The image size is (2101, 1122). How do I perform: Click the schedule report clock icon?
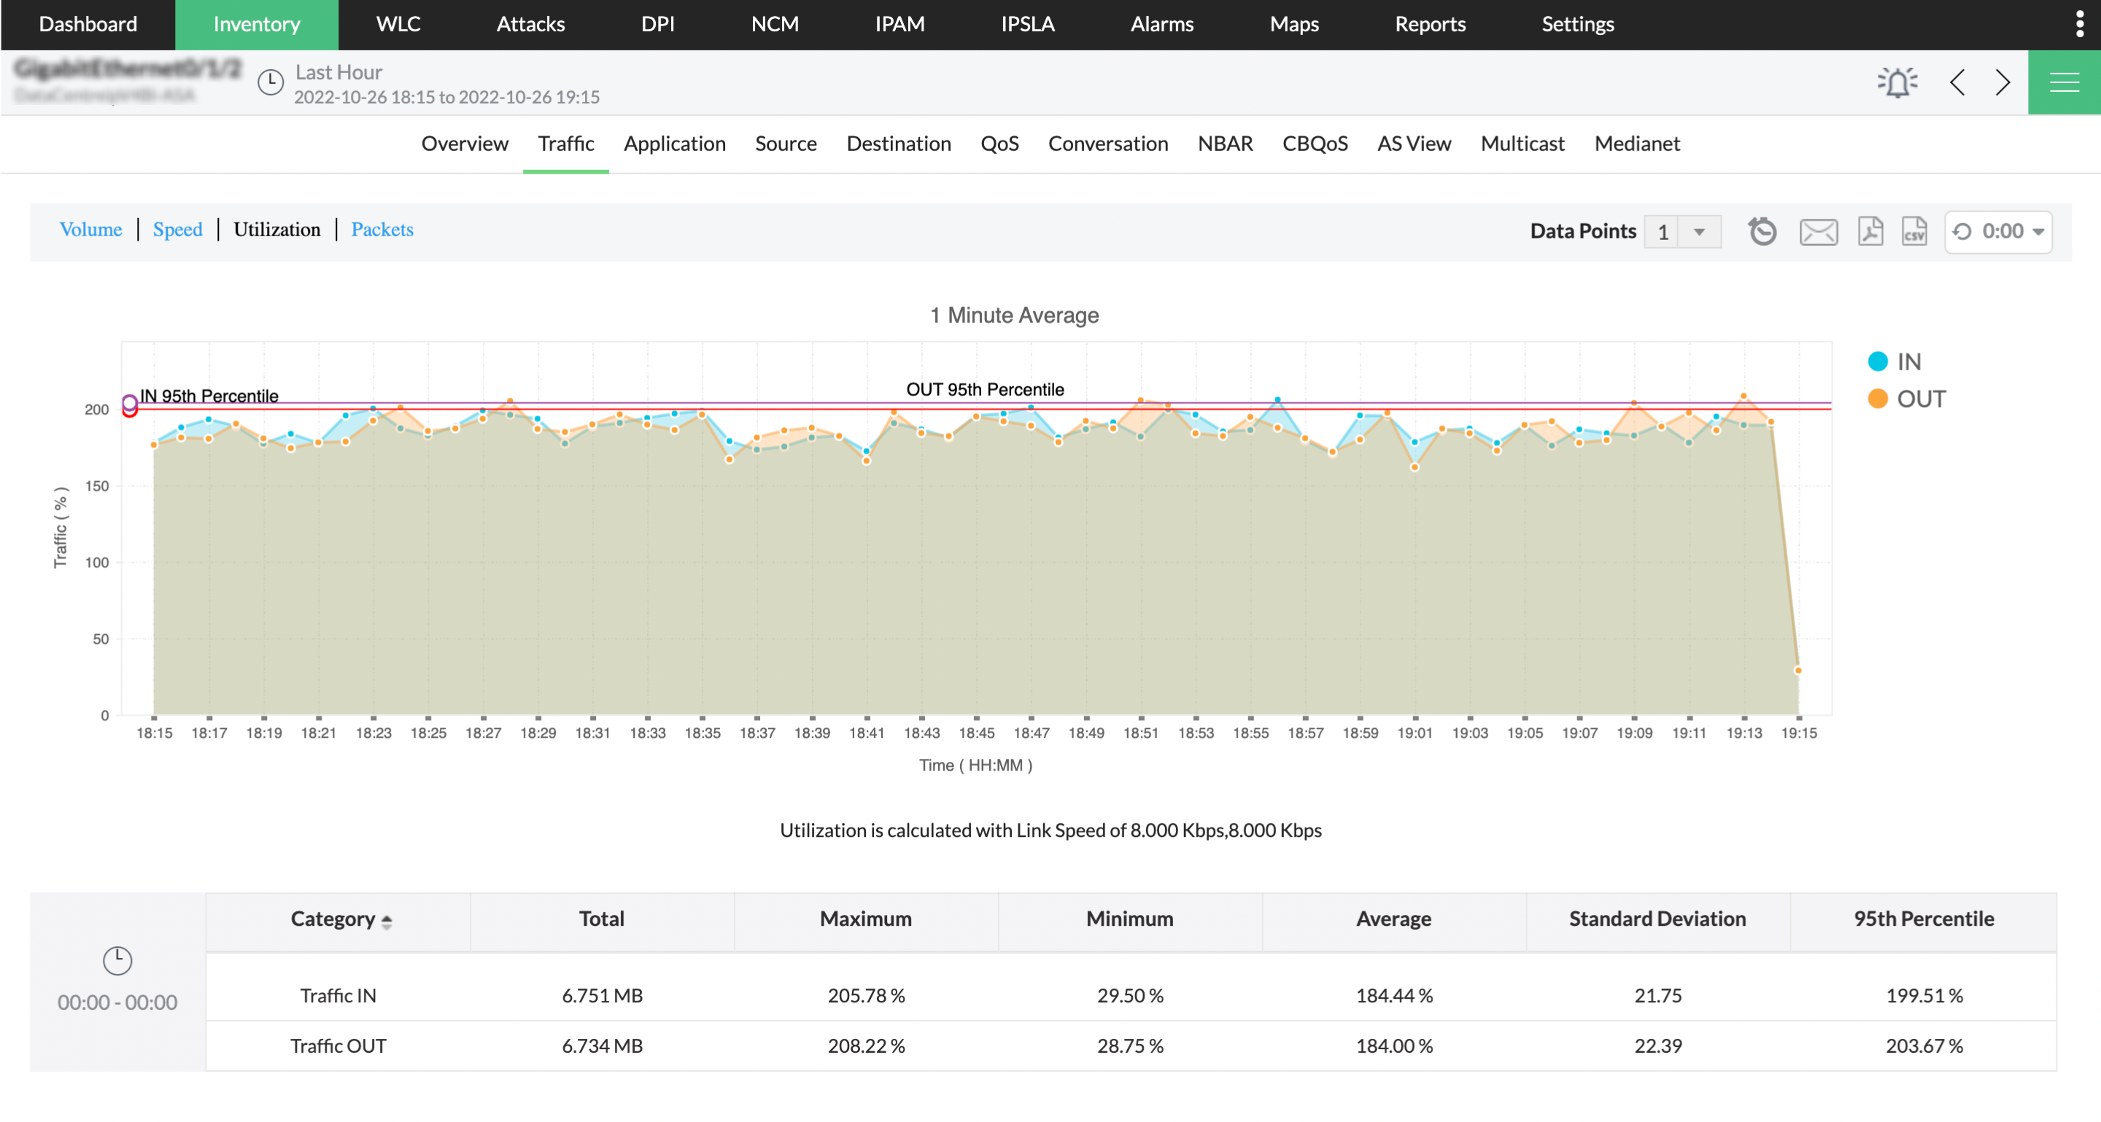[x=1762, y=231]
